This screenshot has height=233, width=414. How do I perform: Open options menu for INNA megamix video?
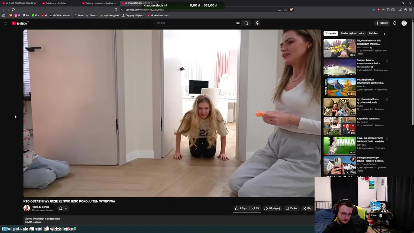(387, 139)
